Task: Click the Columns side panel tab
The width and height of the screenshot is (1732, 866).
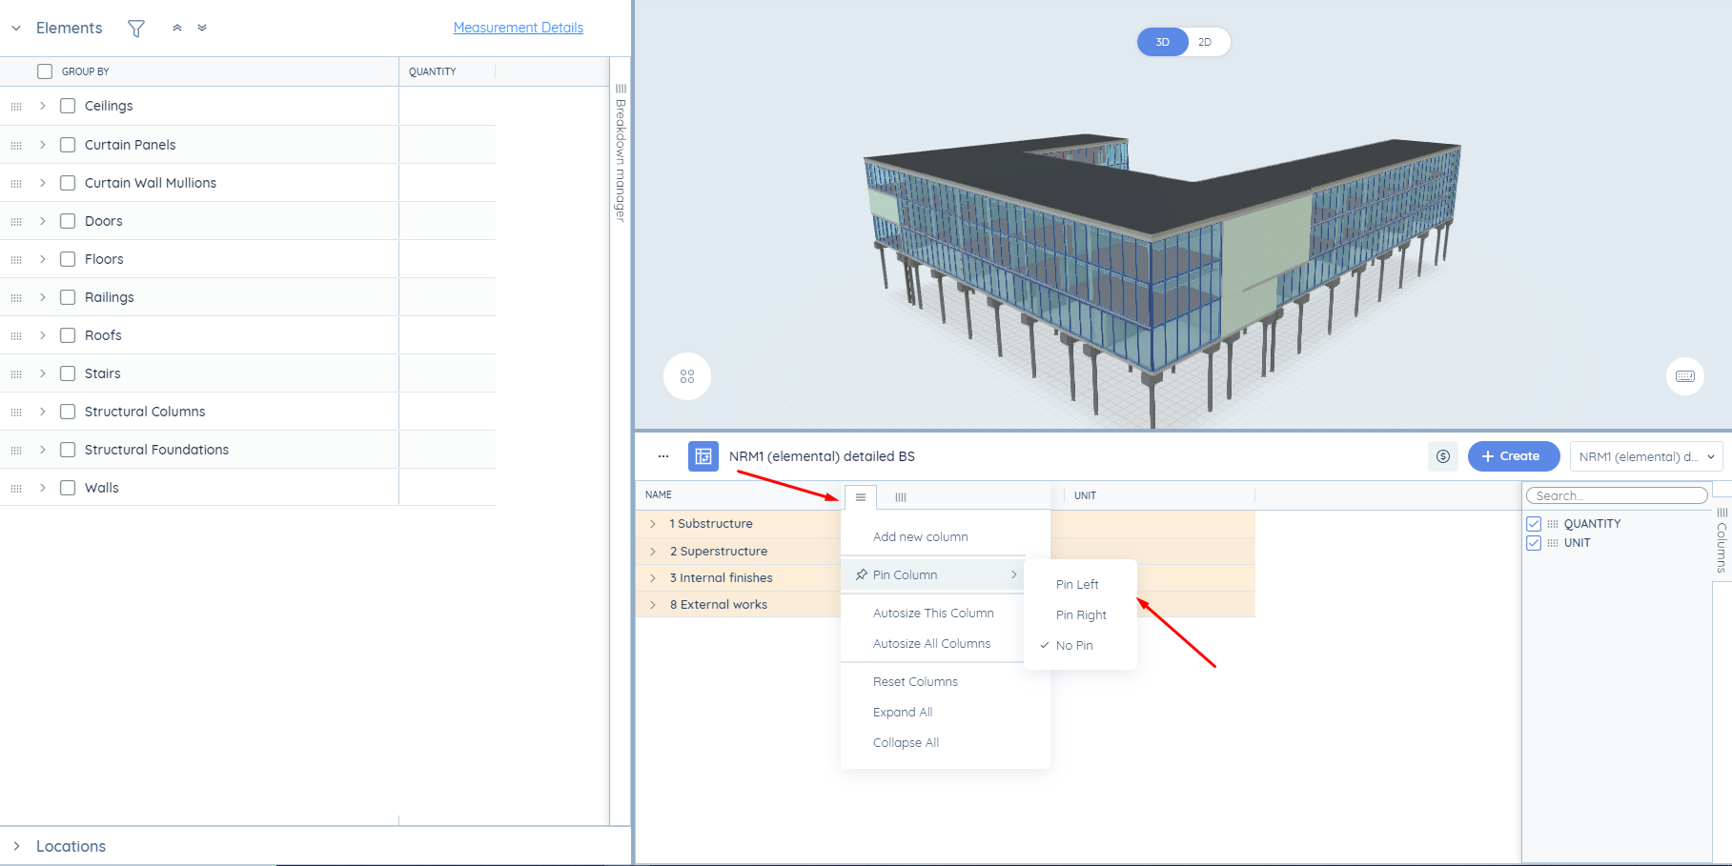Action: (1722, 538)
